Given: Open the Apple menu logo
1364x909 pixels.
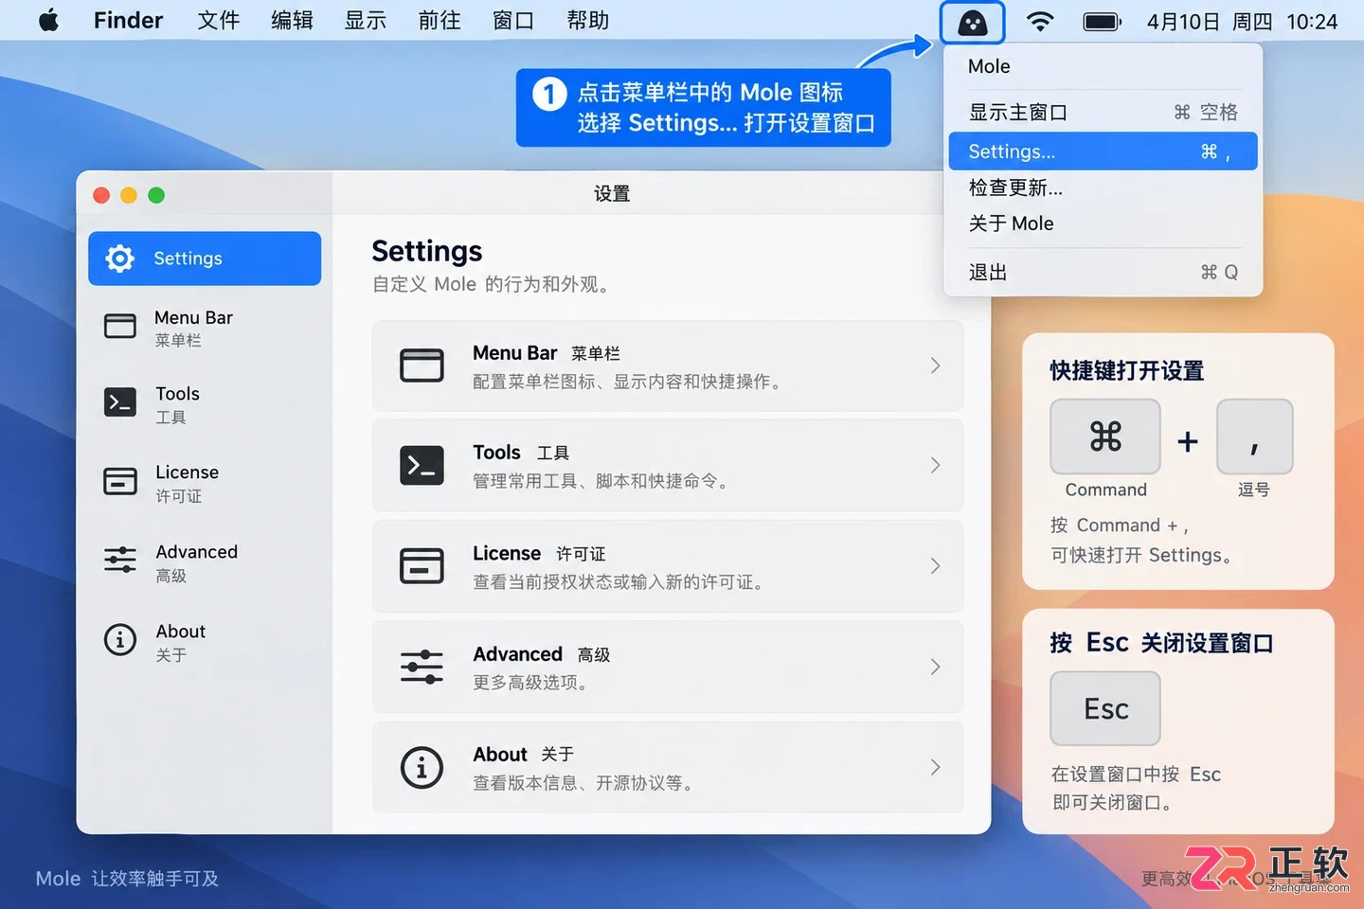Looking at the screenshot, I should click(x=48, y=20).
